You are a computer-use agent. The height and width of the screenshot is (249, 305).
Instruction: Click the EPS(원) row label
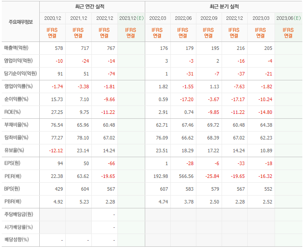pos(12,163)
